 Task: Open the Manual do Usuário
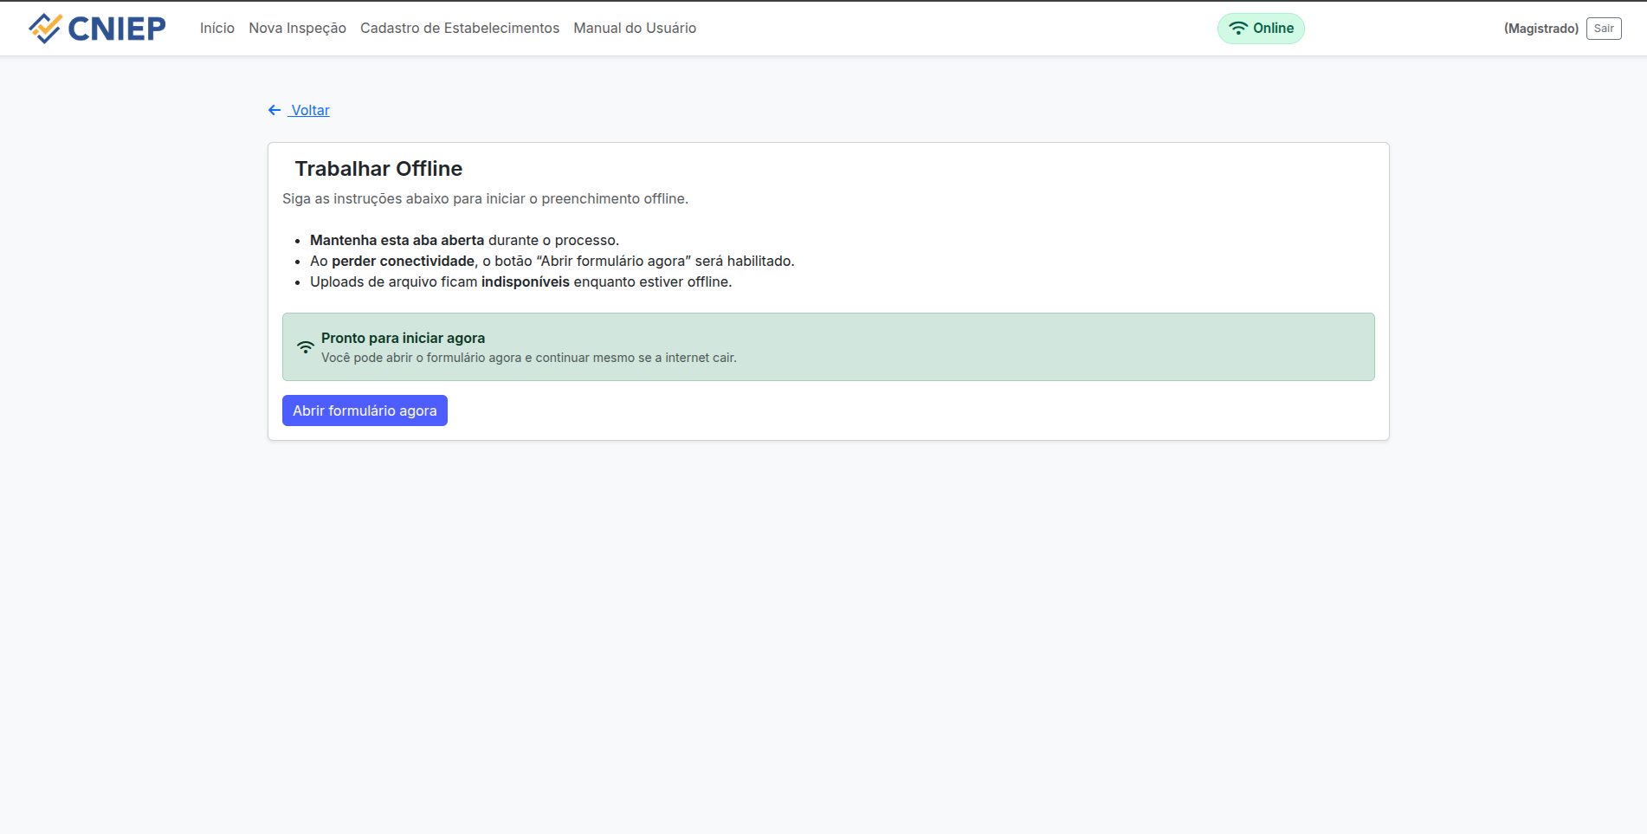[634, 29]
